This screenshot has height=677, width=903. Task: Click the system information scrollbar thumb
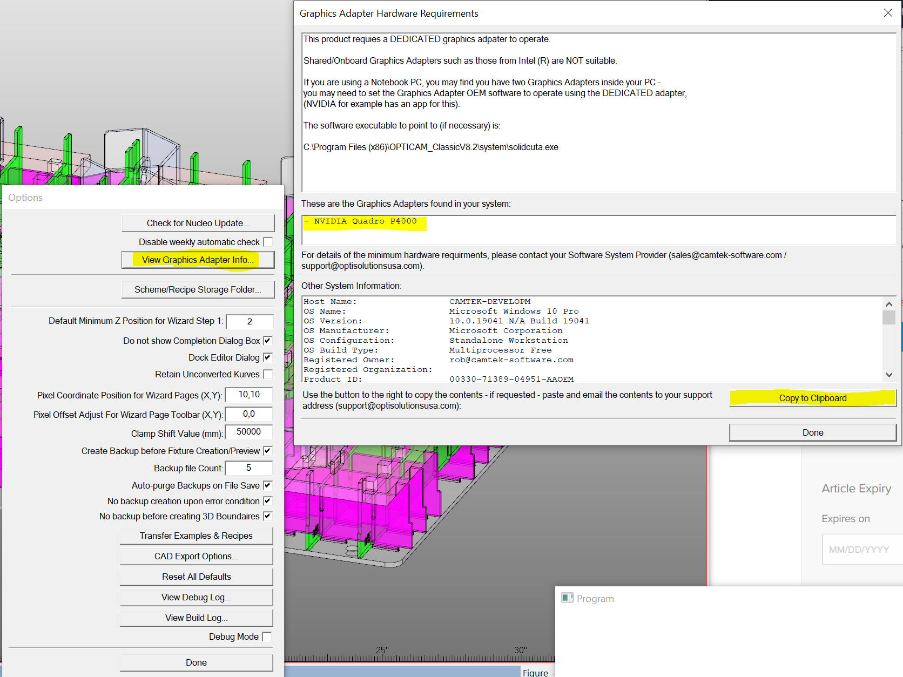click(889, 317)
